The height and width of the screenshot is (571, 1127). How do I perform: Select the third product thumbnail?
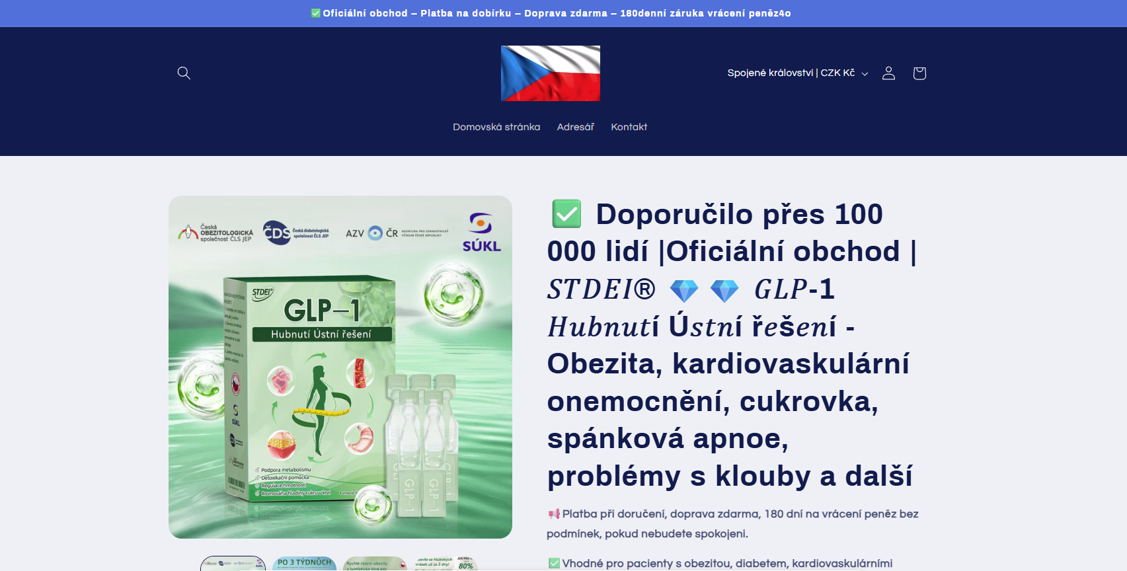375,564
